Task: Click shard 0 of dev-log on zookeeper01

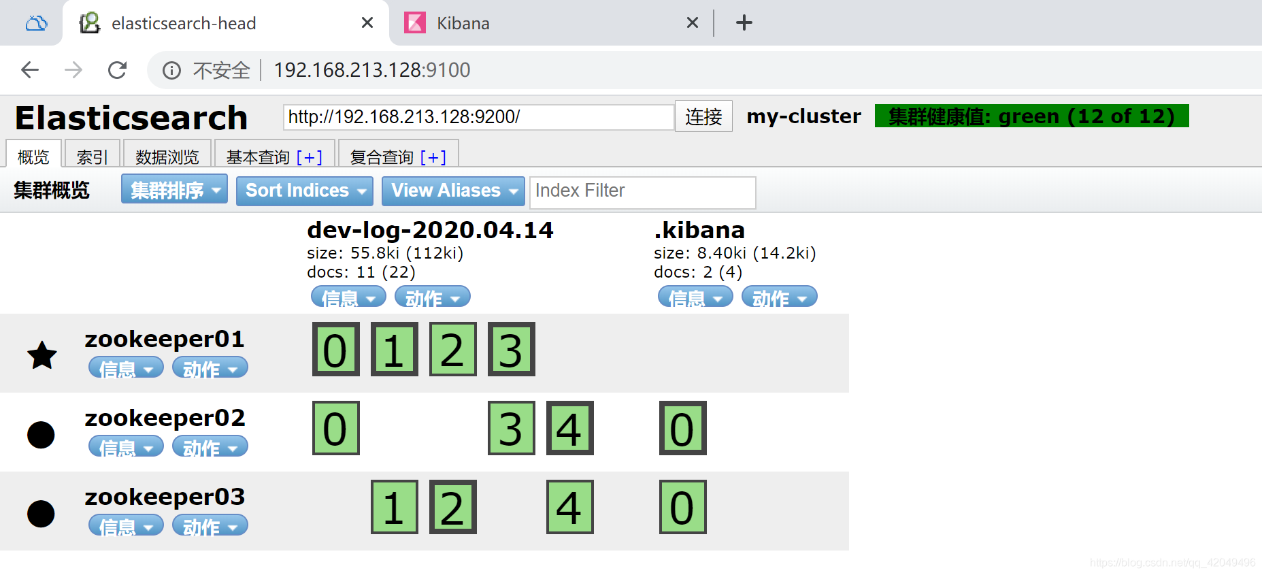Action: pyautogui.click(x=336, y=349)
